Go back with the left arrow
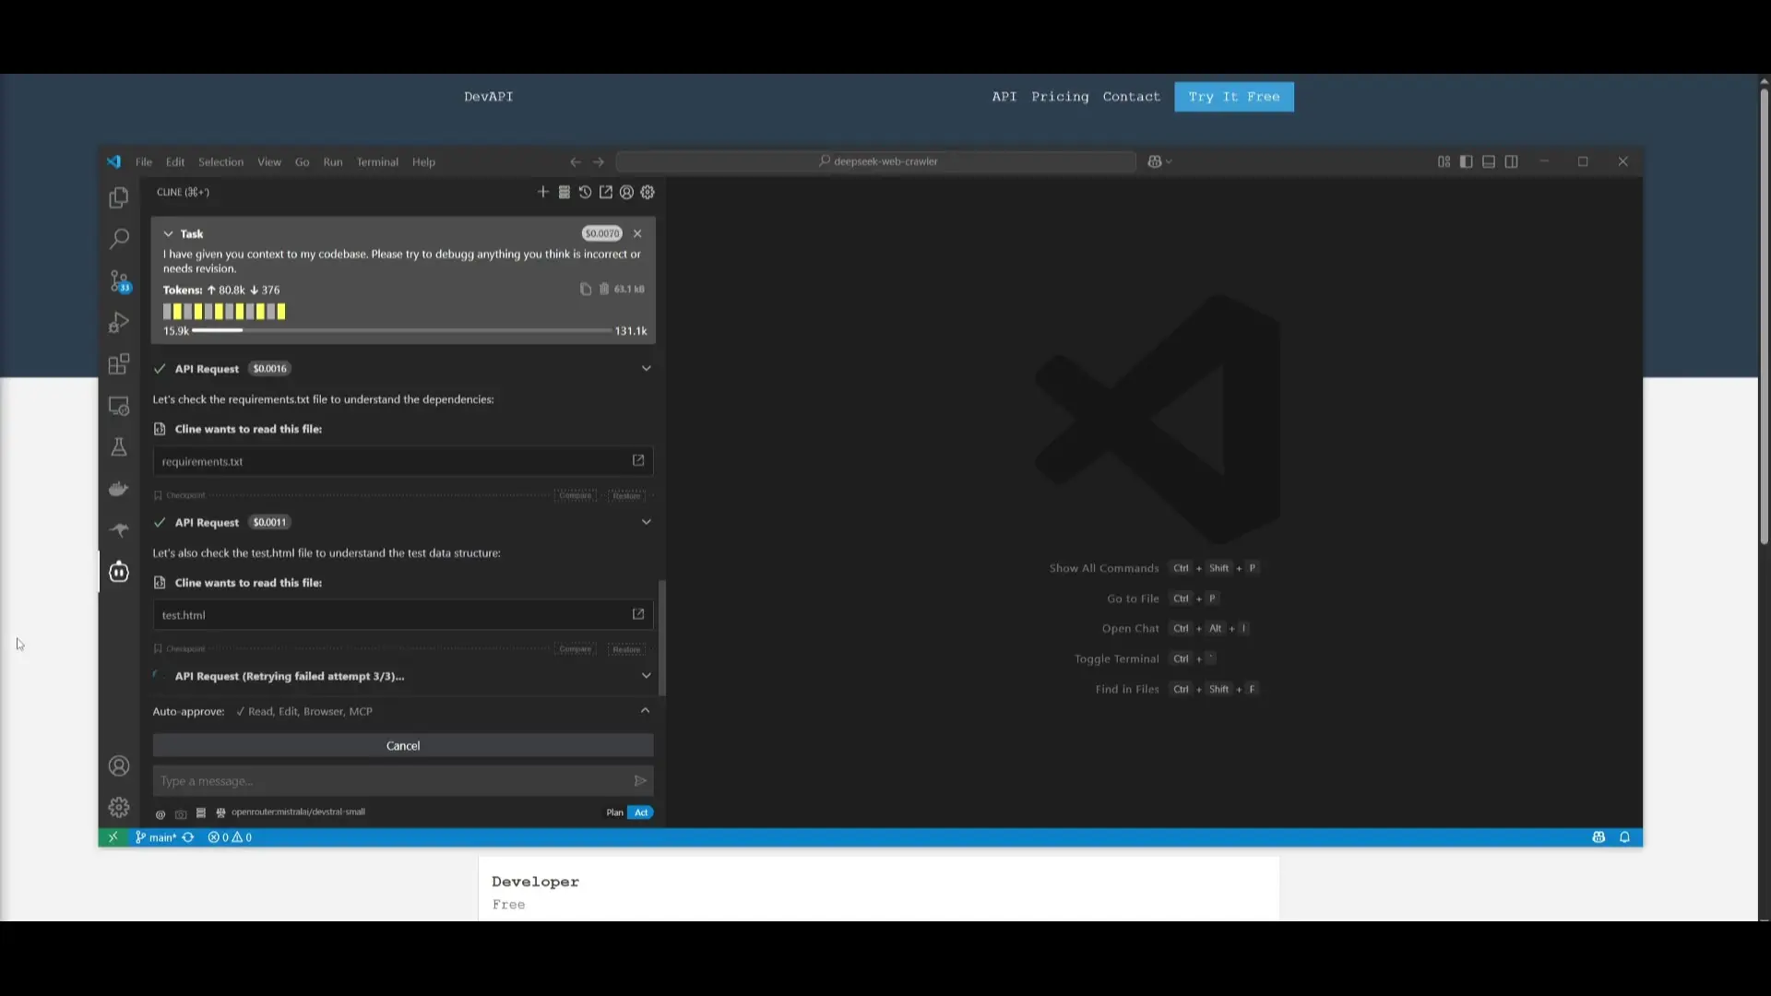Viewport: 1771px width, 996px height. coord(576,162)
